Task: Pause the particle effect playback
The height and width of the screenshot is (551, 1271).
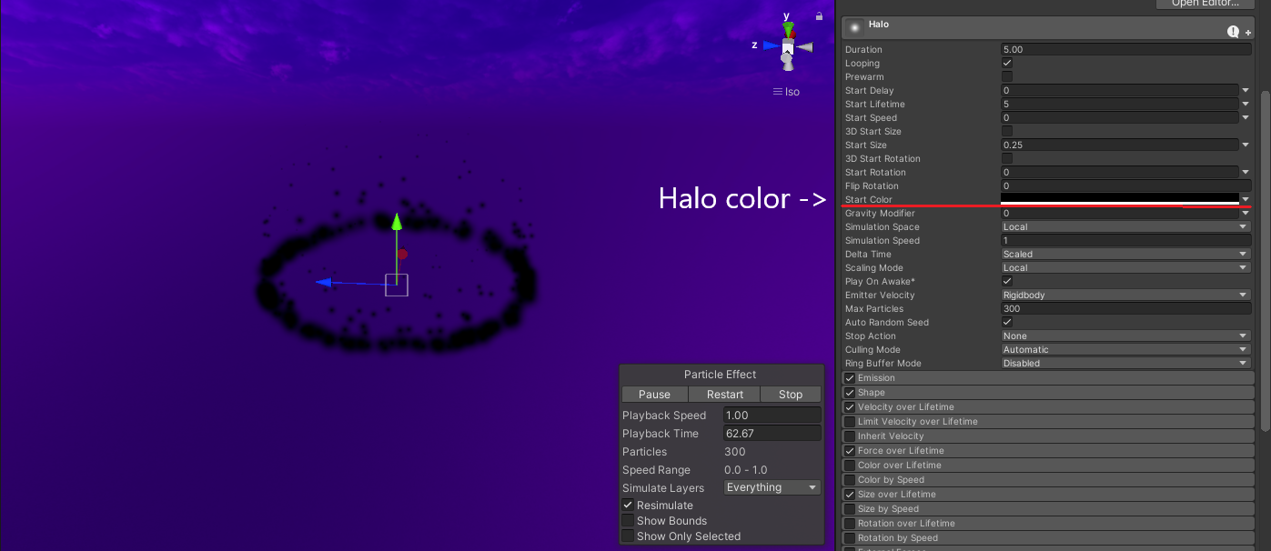Action: click(x=654, y=394)
